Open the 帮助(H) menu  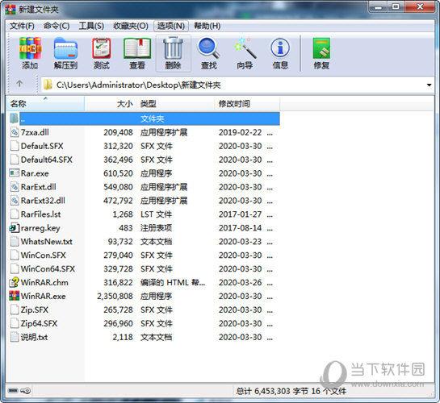[x=207, y=26]
